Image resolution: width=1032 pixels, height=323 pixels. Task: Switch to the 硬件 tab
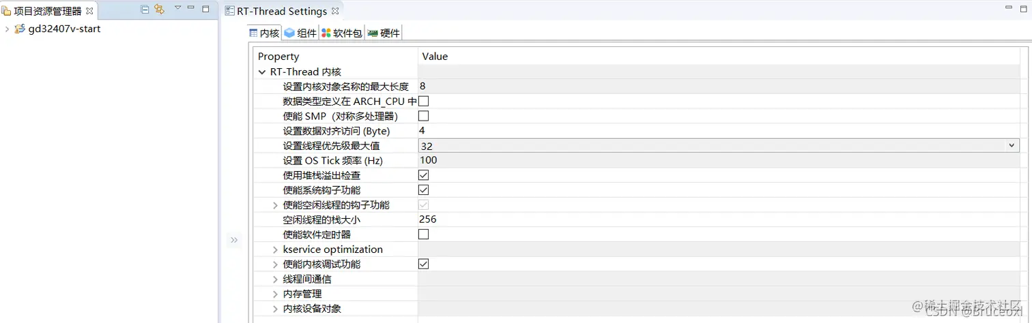point(384,33)
